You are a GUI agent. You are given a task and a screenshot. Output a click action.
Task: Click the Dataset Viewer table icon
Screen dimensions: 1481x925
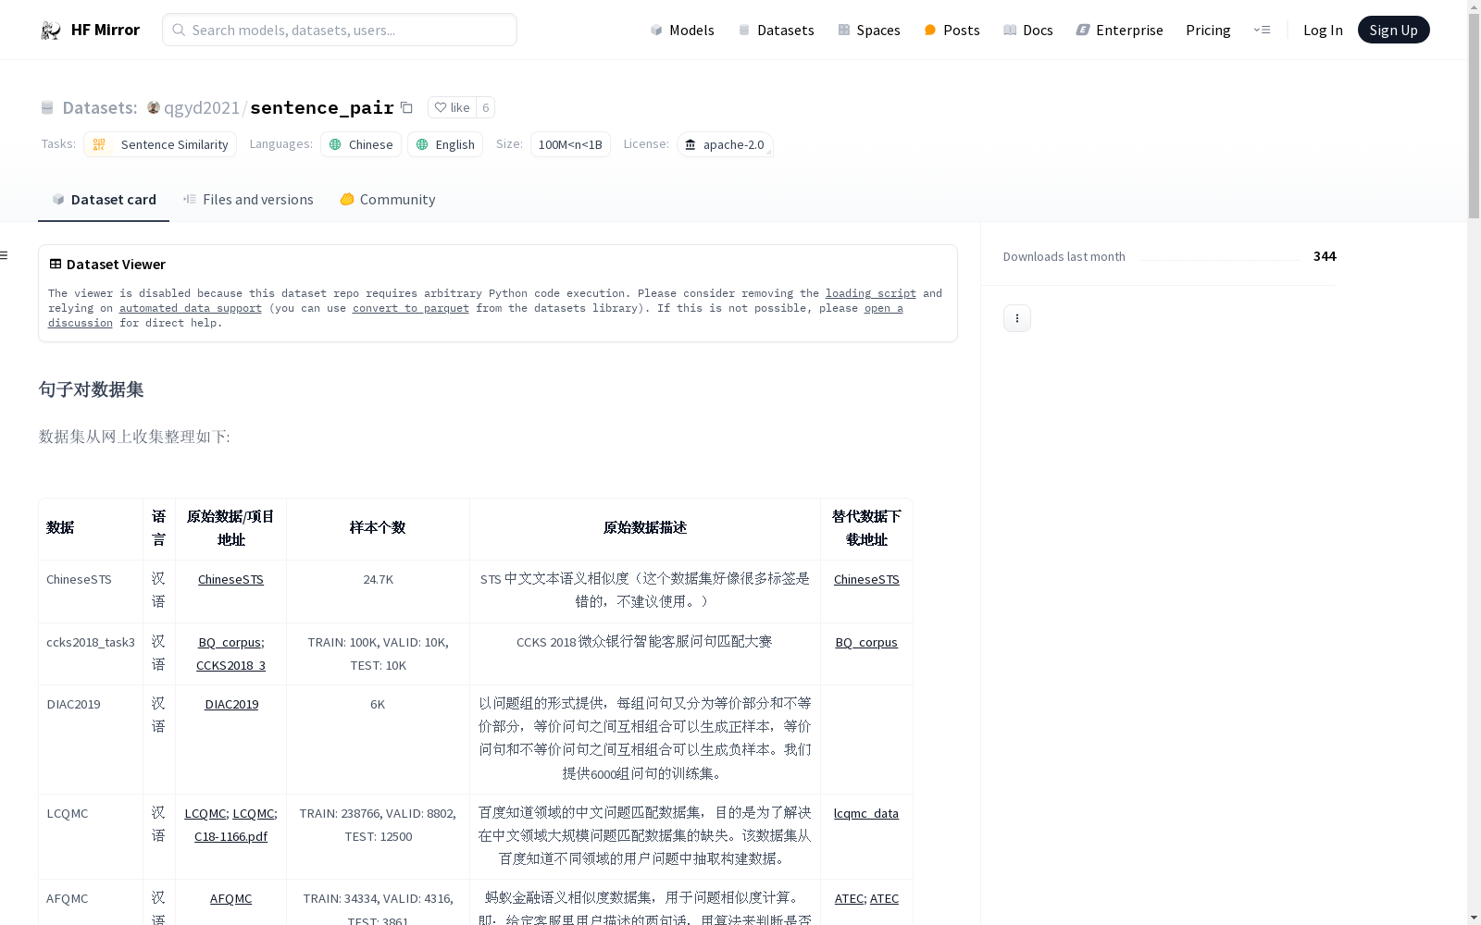[x=56, y=264]
